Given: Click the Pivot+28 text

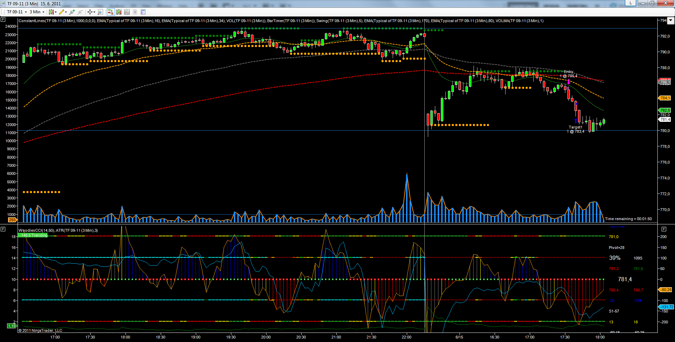Looking at the screenshot, I should pyautogui.click(x=617, y=248).
